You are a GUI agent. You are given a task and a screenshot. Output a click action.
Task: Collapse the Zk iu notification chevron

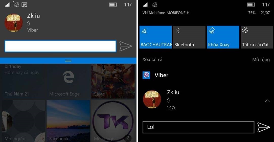267,101
